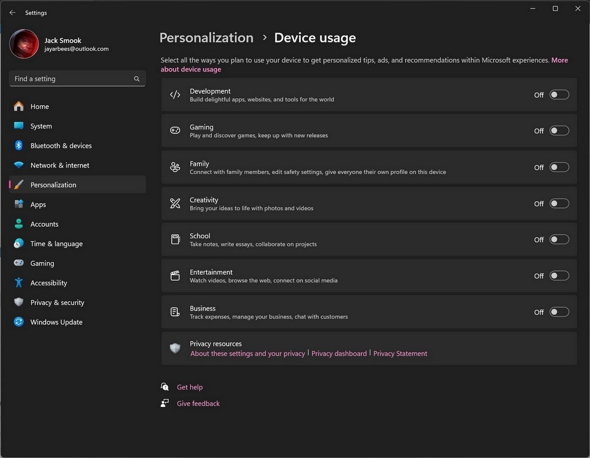Click the Get help link
The image size is (590, 458).
[x=190, y=387]
